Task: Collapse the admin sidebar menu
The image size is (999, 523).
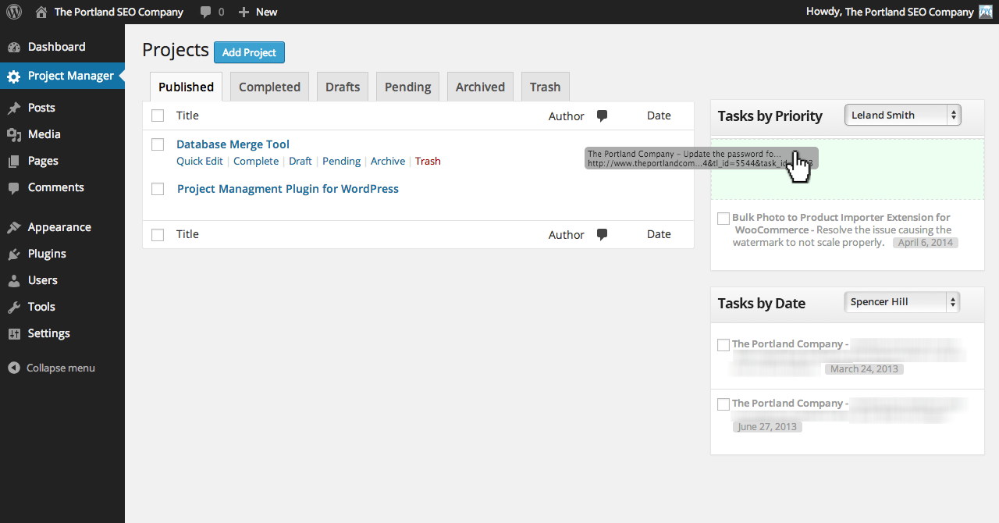Action: [x=52, y=368]
